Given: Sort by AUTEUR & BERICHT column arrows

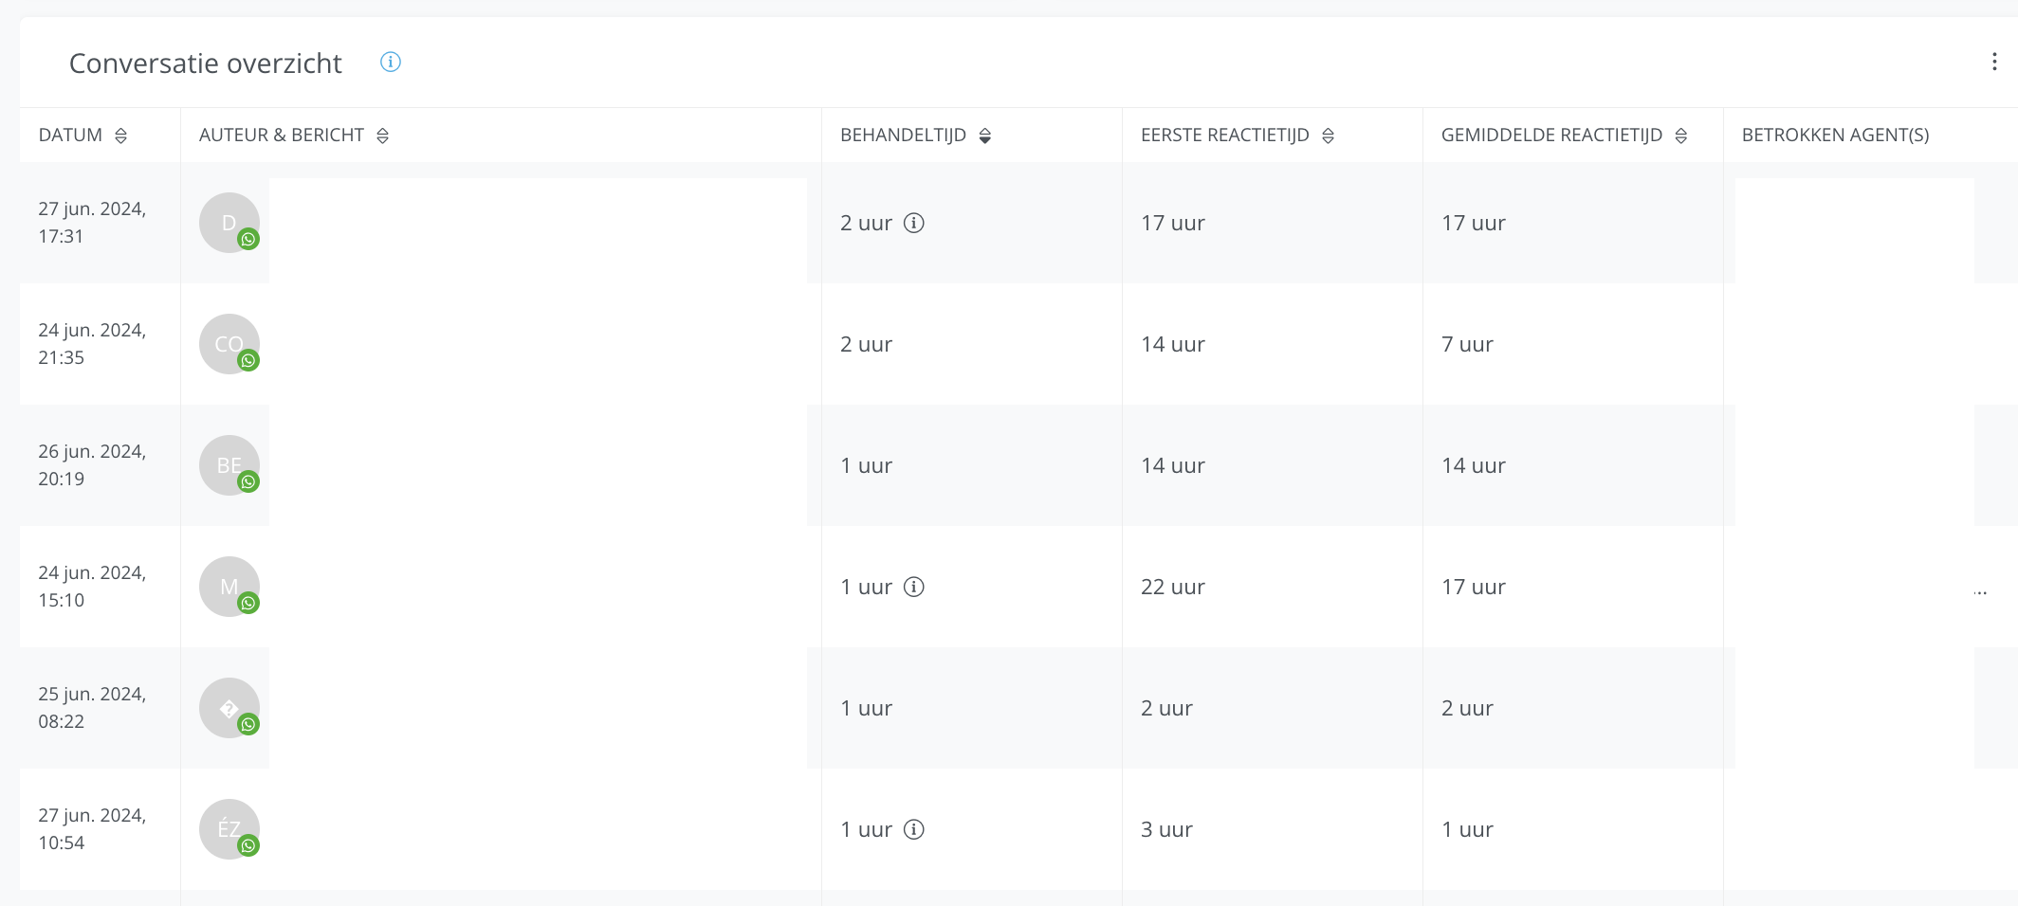Looking at the screenshot, I should click(382, 136).
